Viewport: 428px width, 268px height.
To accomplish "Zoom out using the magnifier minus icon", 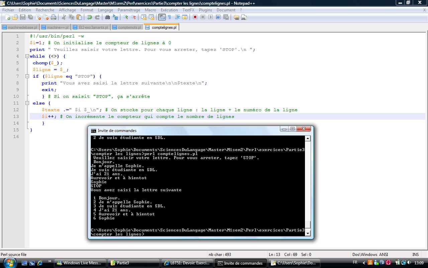I will coord(133,17).
